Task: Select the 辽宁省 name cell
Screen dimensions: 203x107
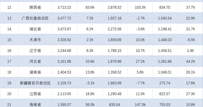Action: coord(35,50)
